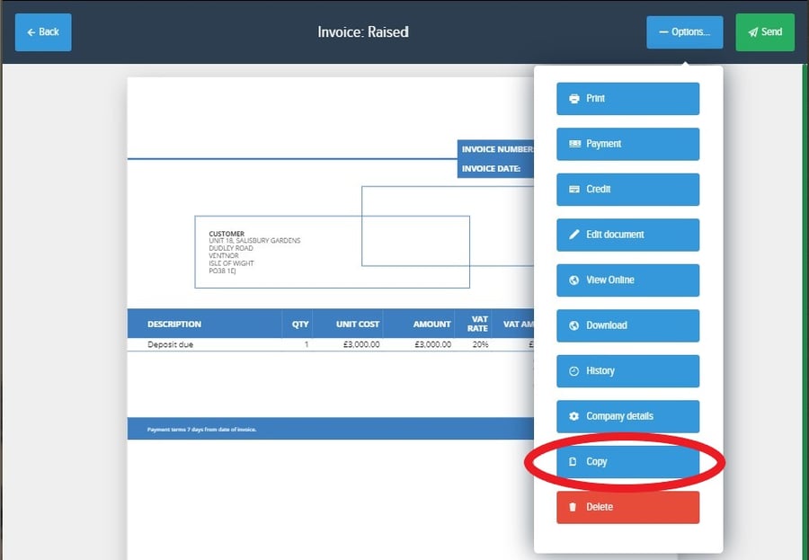This screenshot has height=560, width=809.
Task: Click the pencil icon for Edit document
Action: tap(574, 235)
